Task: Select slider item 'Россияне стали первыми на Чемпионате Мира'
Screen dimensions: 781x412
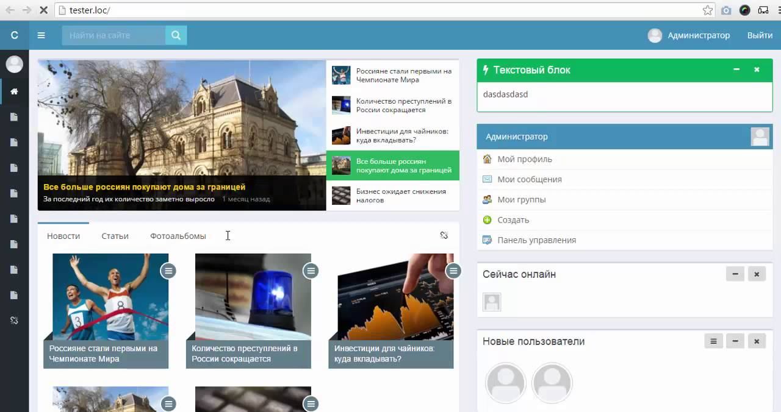Action: (x=393, y=76)
